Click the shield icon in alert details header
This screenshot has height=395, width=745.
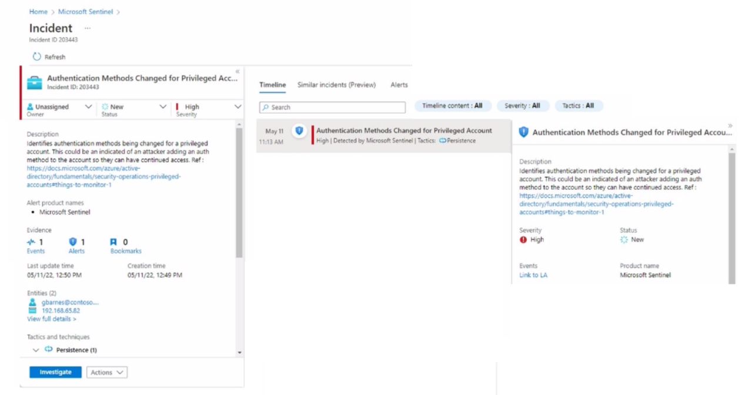coord(523,132)
